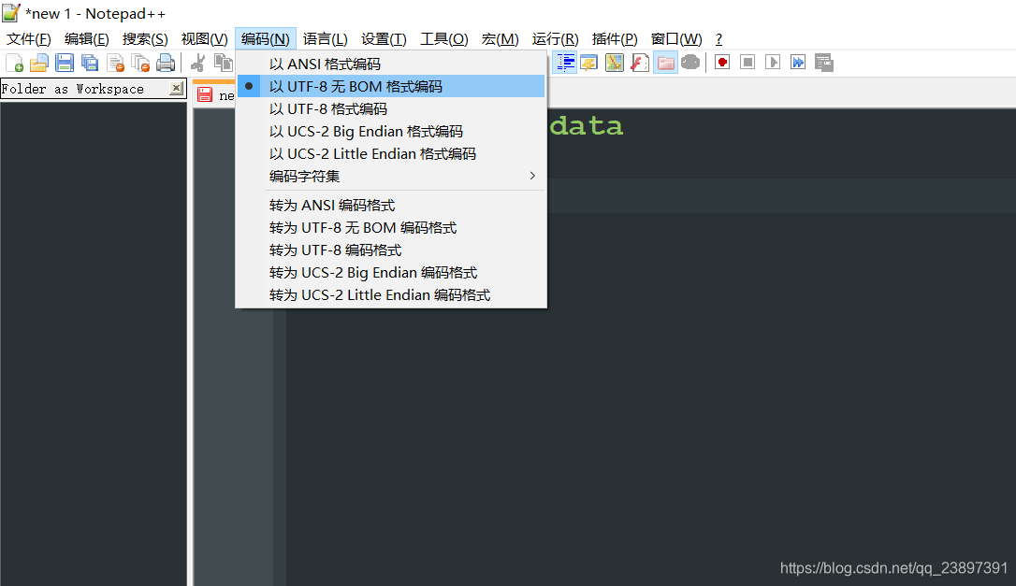1016x586 pixels.
Task: Open the 搜索(S) menu
Action: 145,39
